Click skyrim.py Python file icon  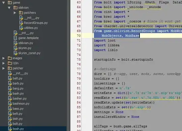coord(16,48)
